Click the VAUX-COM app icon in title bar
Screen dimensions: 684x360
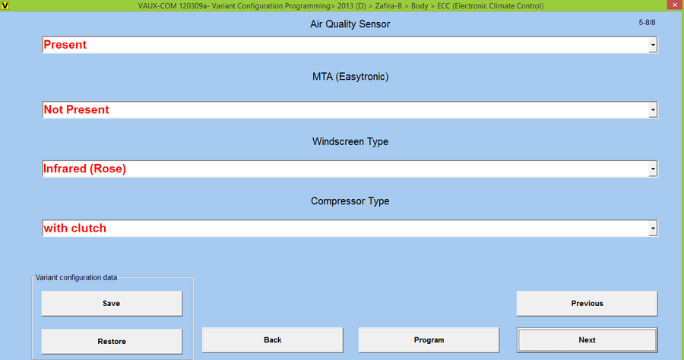[5, 5]
